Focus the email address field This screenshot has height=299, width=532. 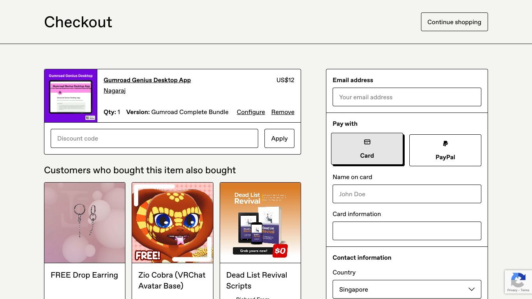[407, 97]
